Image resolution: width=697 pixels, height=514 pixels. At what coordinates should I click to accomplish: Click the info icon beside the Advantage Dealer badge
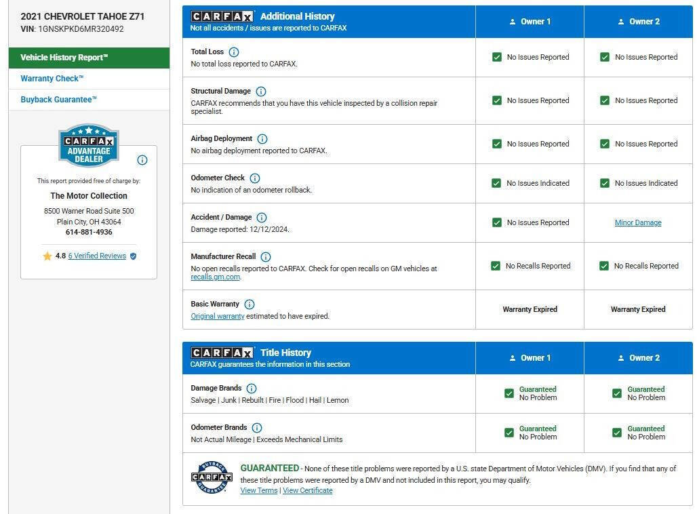142,160
